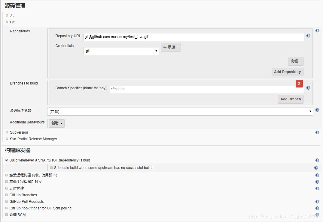Select the Git radio button
The image size is (323, 222).
(x=7, y=22)
